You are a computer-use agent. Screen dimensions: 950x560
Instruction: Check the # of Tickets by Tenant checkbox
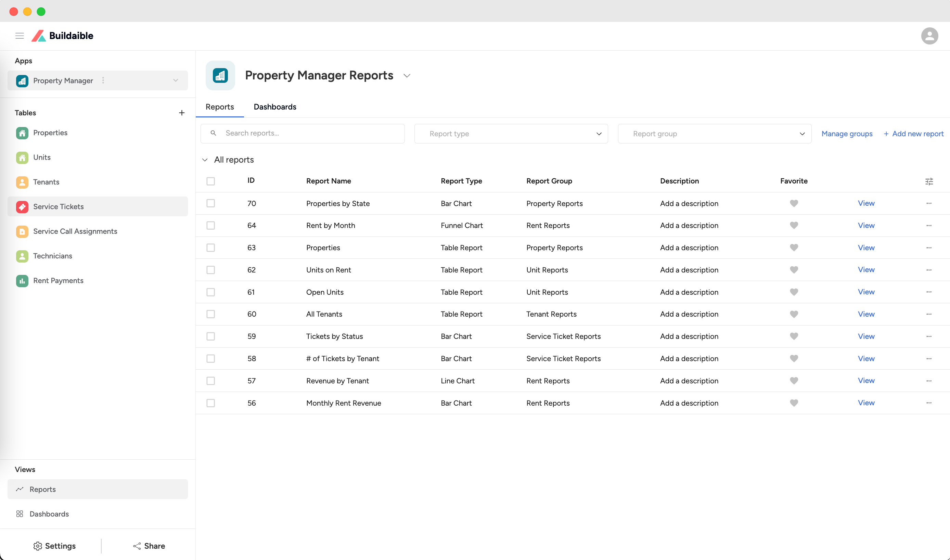click(210, 358)
